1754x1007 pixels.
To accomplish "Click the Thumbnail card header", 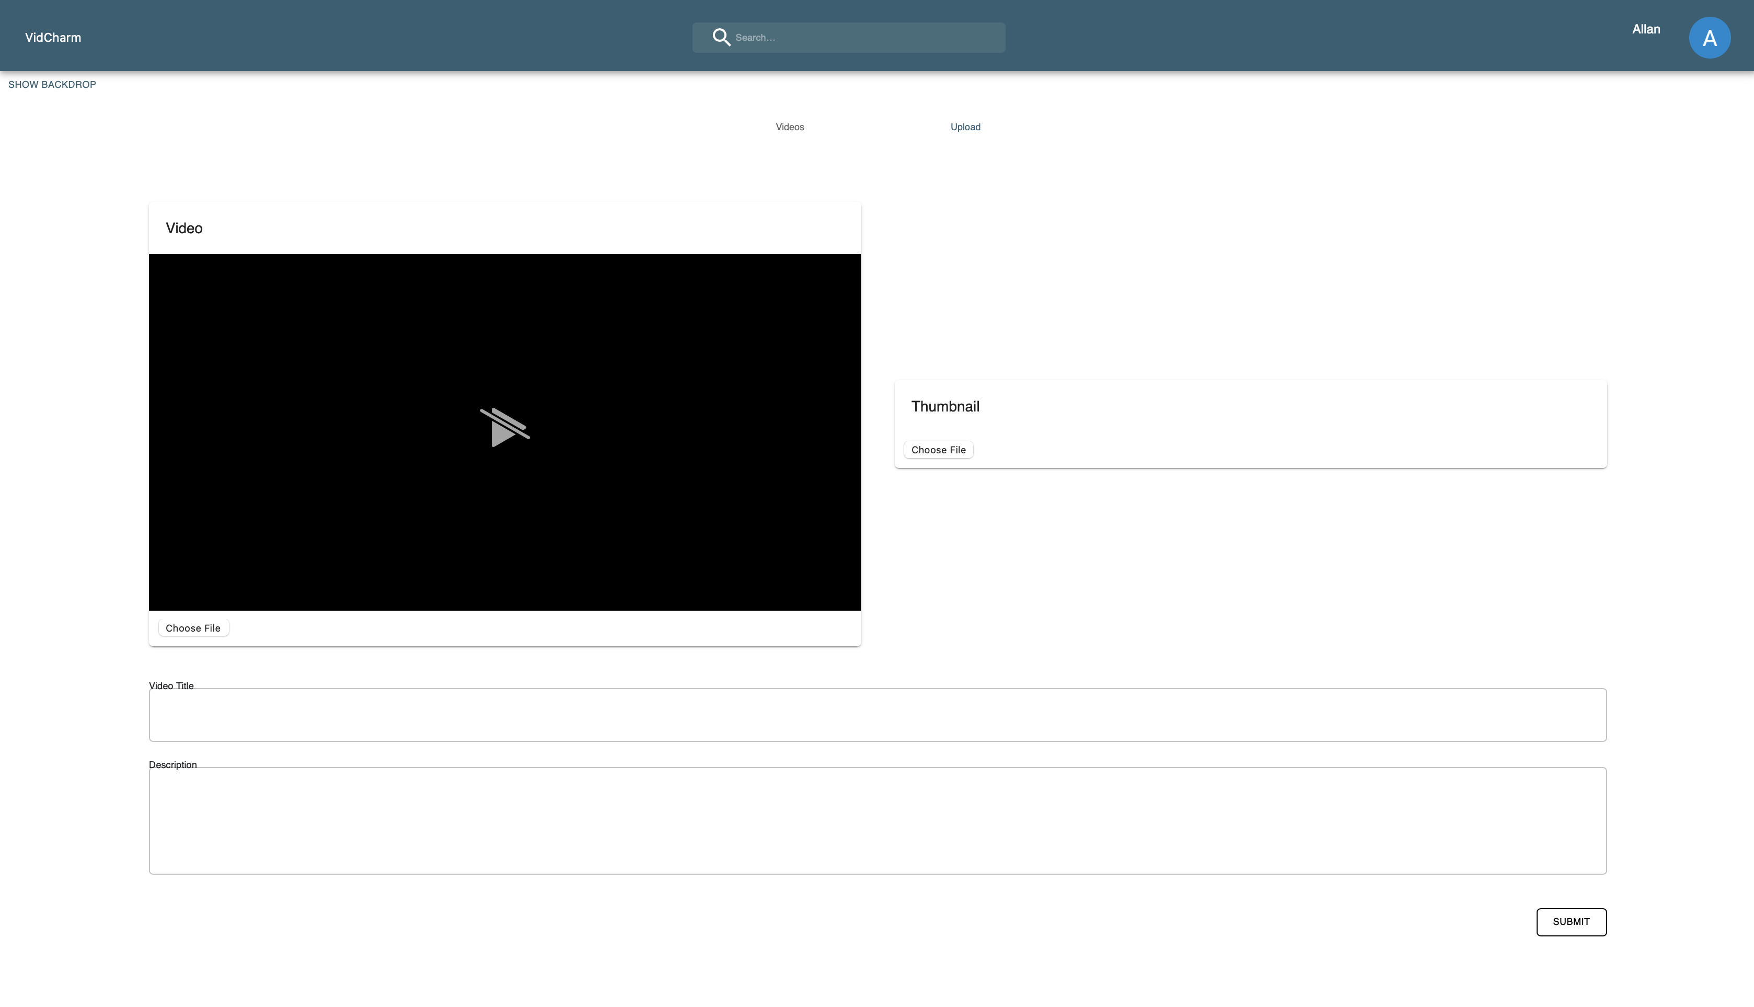I will tap(945, 406).
